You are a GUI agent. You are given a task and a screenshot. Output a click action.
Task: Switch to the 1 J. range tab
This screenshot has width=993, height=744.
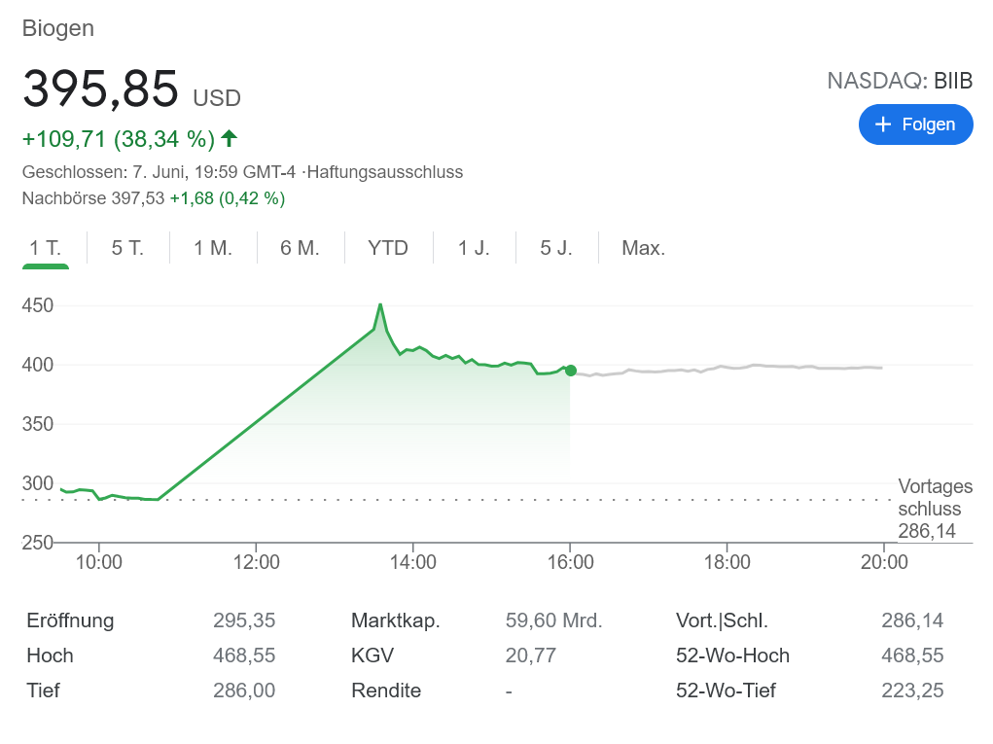[474, 248]
